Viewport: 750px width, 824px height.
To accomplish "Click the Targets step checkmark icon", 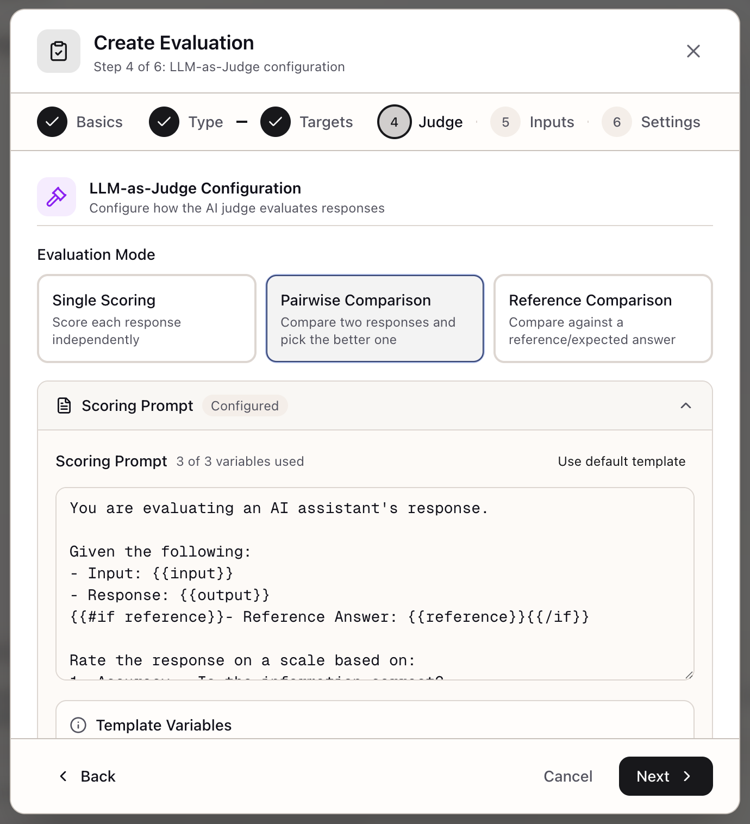I will click(x=276, y=122).
